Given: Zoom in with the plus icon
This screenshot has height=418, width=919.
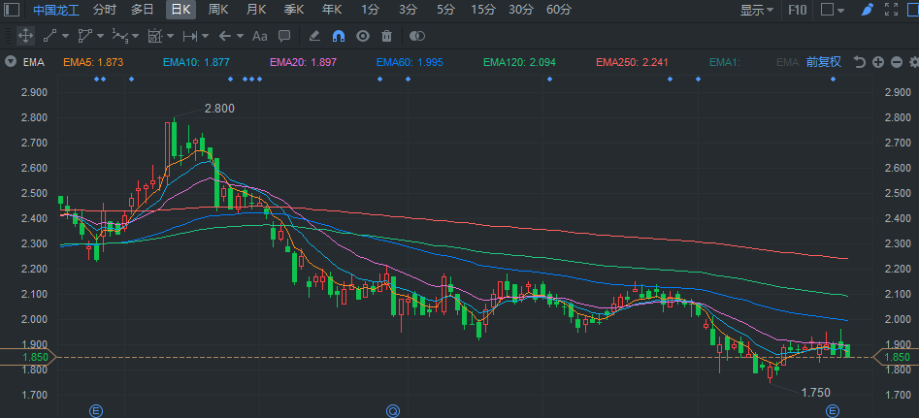Looking at the screenshot, I should tap(878, 62).
